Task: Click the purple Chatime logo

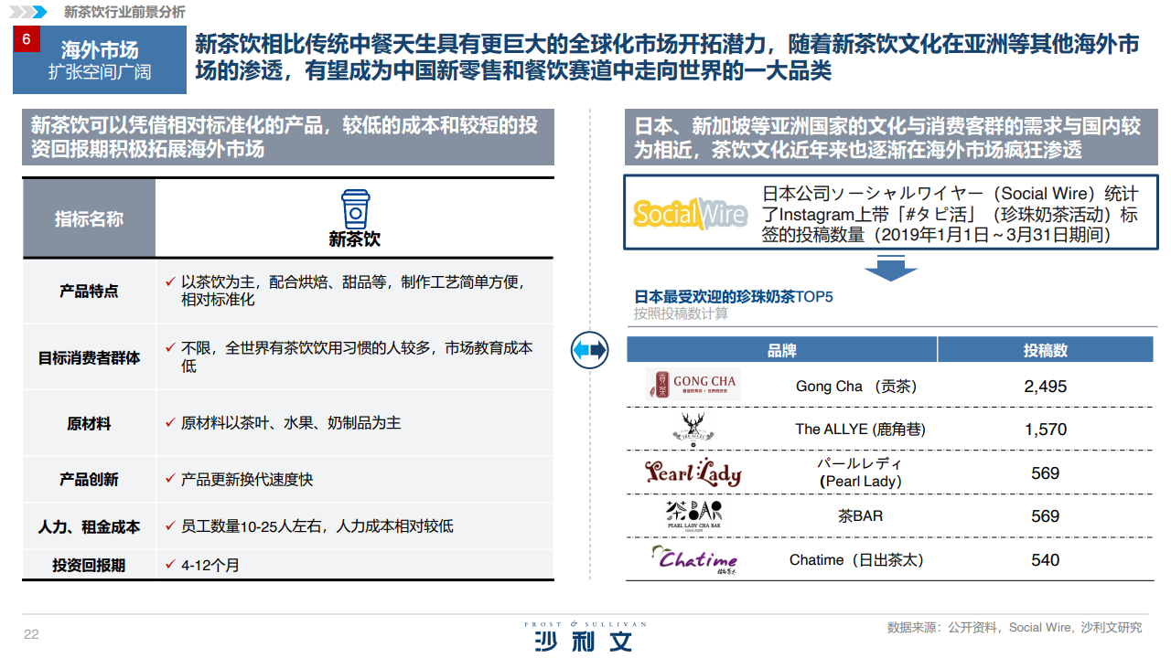Action: coord(693,558)
